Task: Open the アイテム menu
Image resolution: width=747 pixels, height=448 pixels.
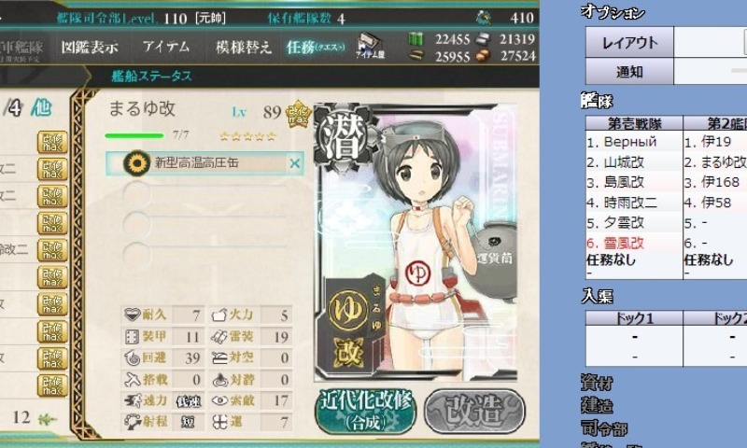Action: 166,47
